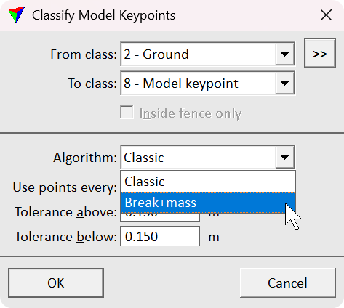Click the >> class selection button

(320, 54)
